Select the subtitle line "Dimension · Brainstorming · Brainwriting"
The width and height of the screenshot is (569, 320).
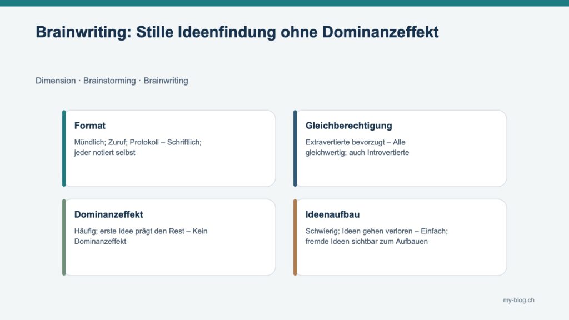[112, 81]
